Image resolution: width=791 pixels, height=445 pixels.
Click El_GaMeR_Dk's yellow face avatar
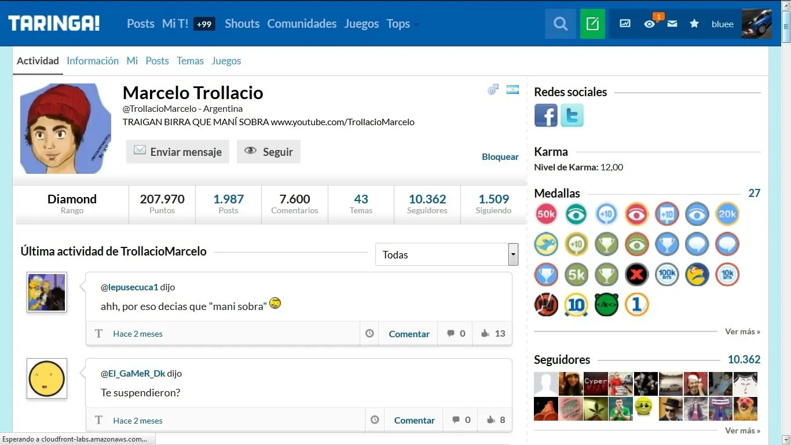pyautogui.click(x=47, y=378)
